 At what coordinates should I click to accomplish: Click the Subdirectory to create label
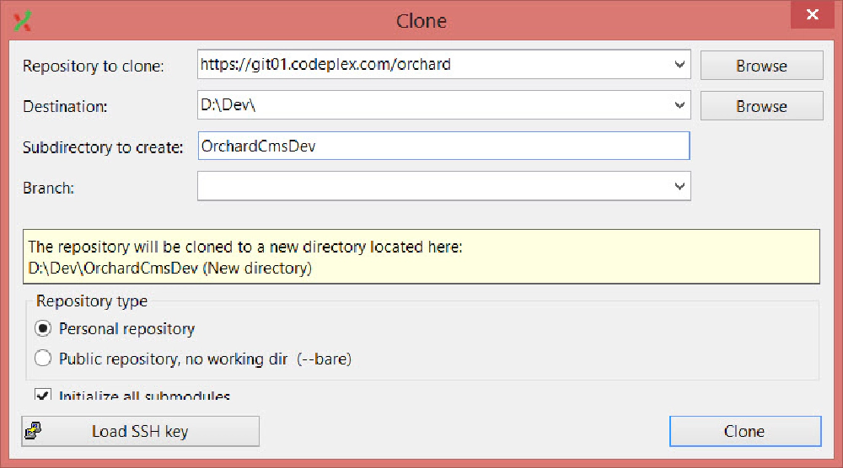pyautogui.click(x=103, y=147)
